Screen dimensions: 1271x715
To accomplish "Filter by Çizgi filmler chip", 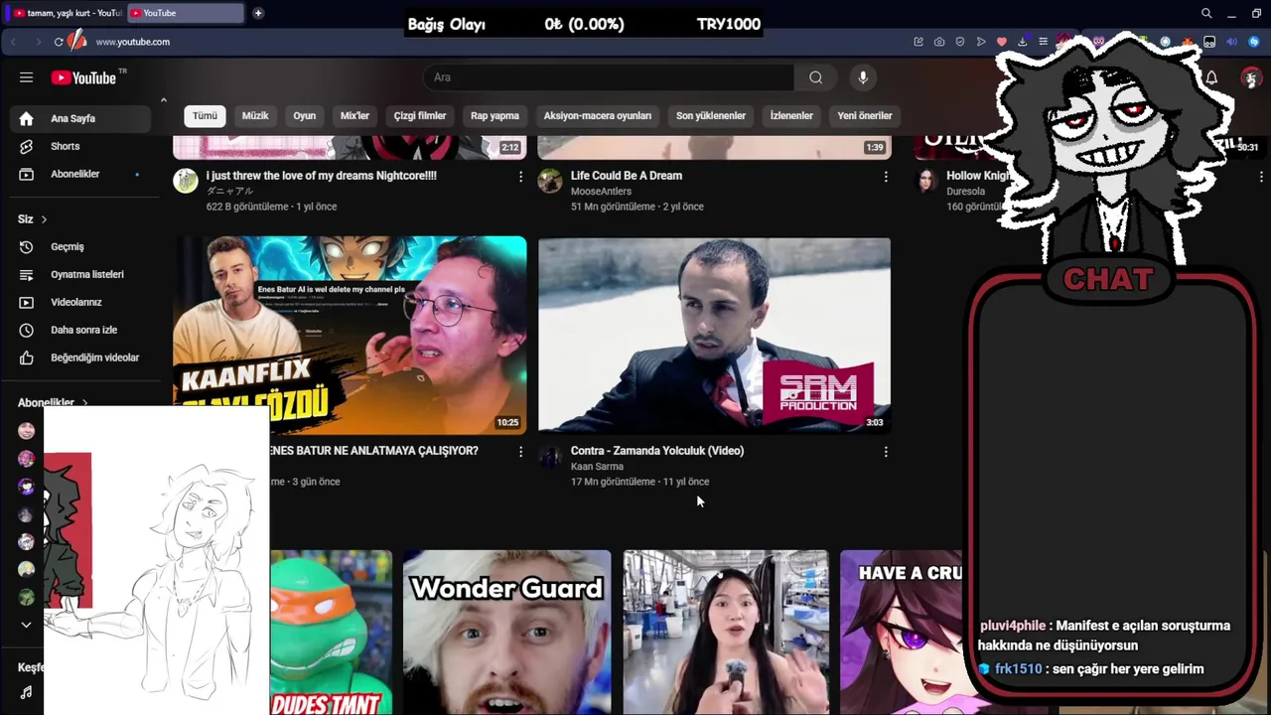I will pos(420,116).
